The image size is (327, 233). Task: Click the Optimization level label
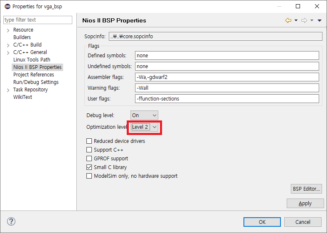[106, 127]
